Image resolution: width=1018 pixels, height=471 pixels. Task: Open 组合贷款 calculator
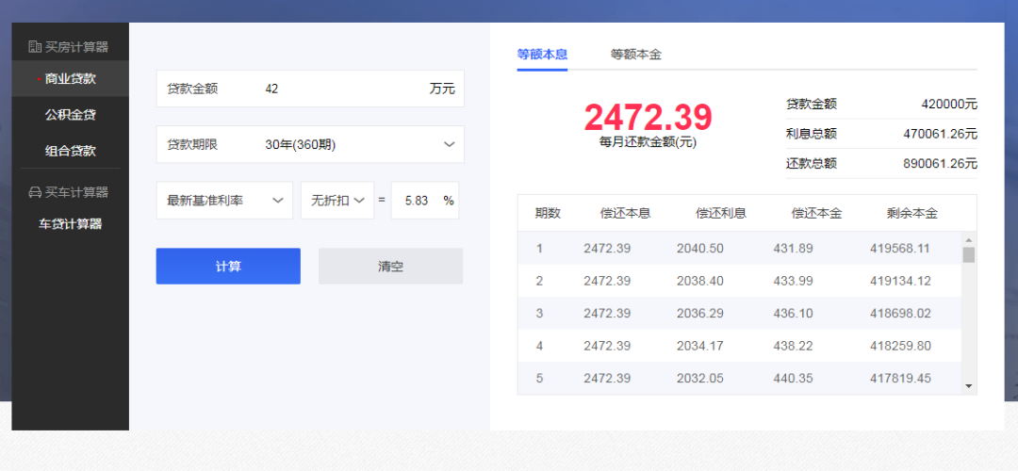tap(71, 151)
